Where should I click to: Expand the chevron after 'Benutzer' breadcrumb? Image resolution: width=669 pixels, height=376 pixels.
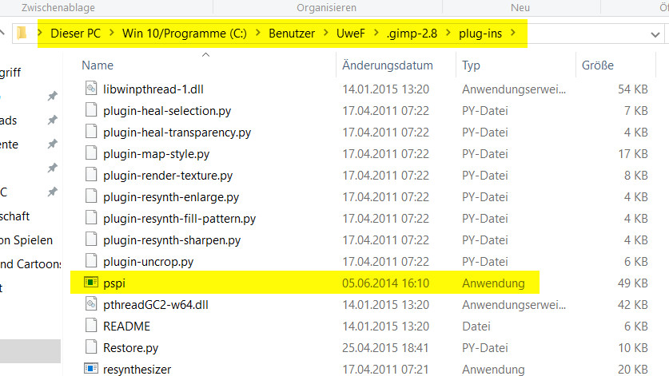tap(326, 33)
